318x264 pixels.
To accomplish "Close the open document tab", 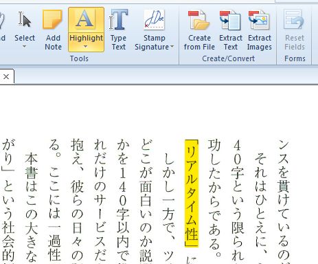I will point(6,77).
